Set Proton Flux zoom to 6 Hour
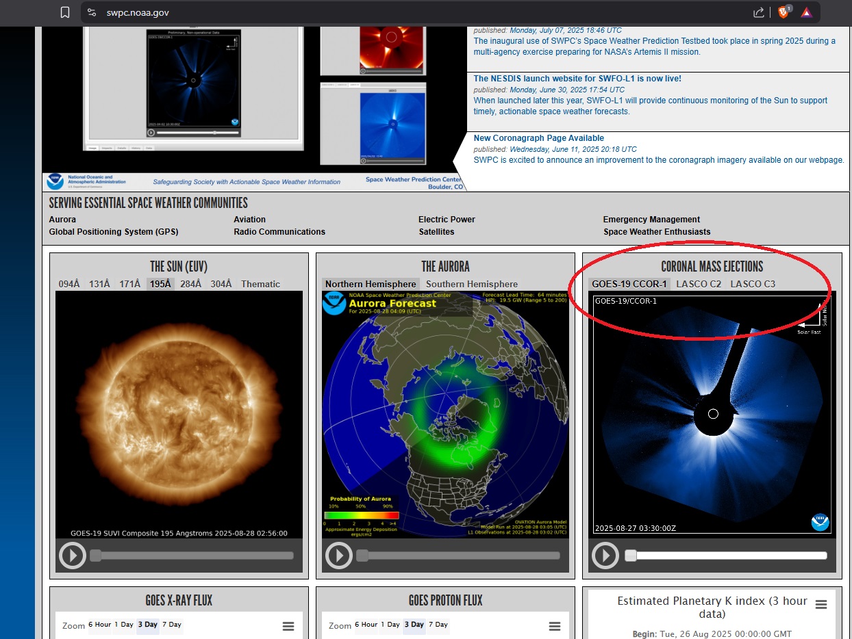 366,625
